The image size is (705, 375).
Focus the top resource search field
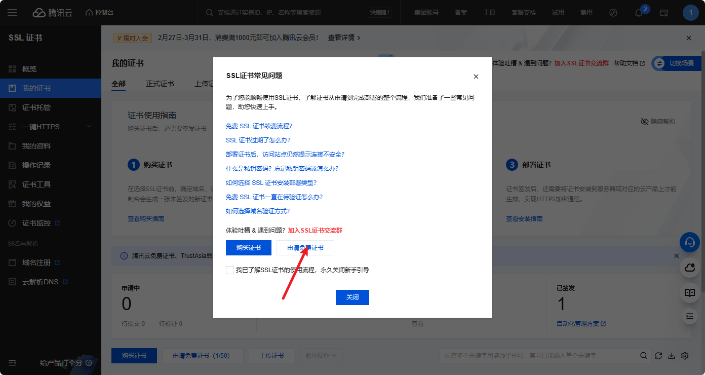(x=299, y=13)
